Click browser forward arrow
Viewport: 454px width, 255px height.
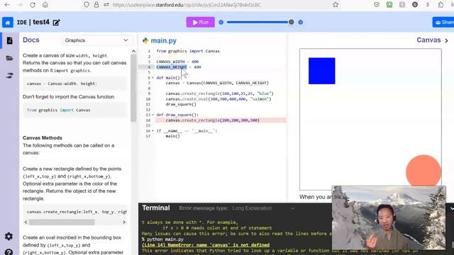click(20, 5)
